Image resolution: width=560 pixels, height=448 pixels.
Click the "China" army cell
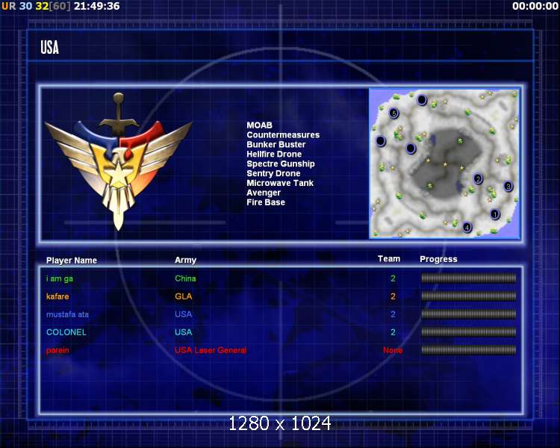click(185, 279)
